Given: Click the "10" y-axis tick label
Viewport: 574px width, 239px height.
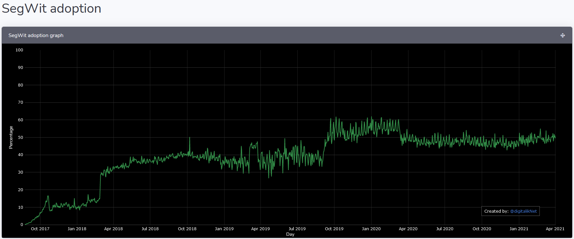Looking at the screenshot, I should (x=21, y=207).
